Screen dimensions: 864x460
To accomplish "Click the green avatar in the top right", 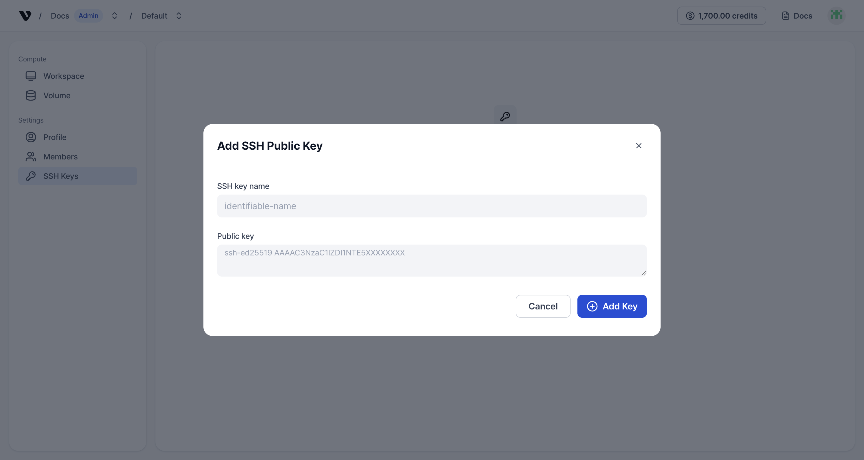I will (837, 15).
